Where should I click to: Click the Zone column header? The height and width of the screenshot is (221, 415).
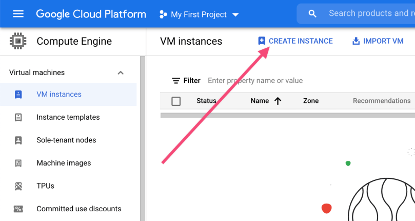[x=311, y=101]
